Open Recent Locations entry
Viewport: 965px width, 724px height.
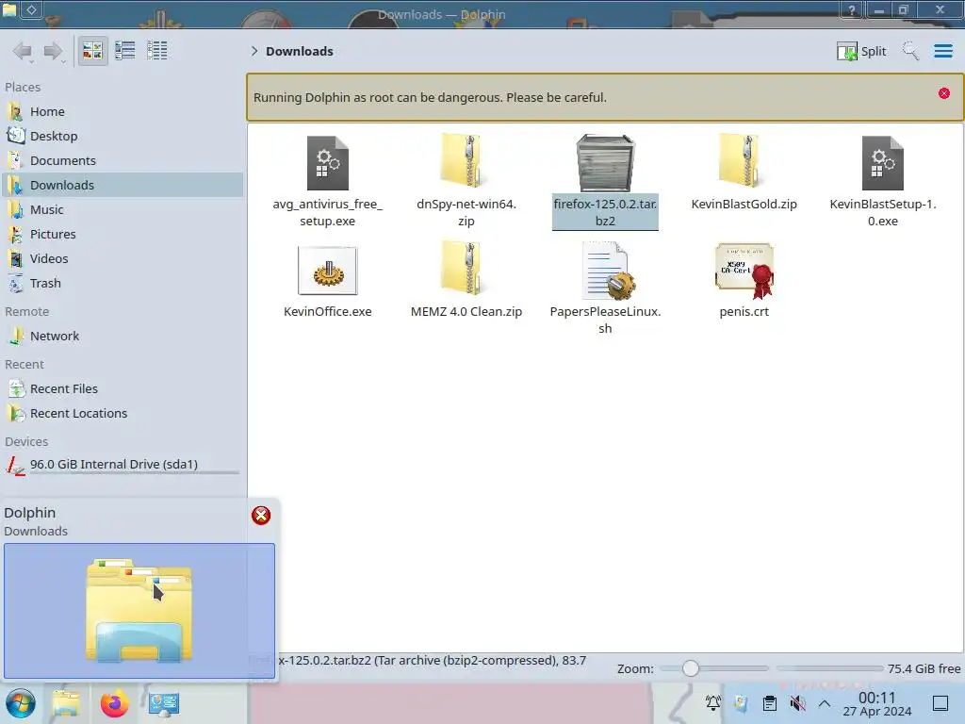[122, 414]
